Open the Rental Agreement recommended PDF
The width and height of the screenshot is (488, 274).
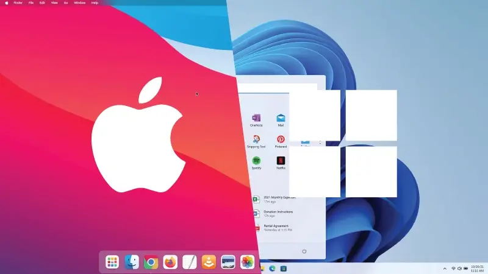(273, 228)
